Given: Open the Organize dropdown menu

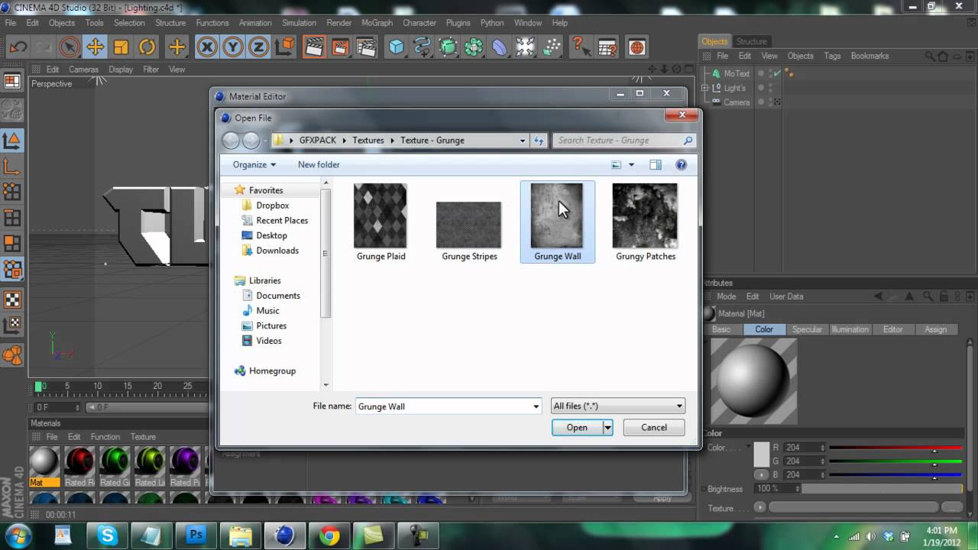Looking at the screenshot, I should (x=254, y=164).
